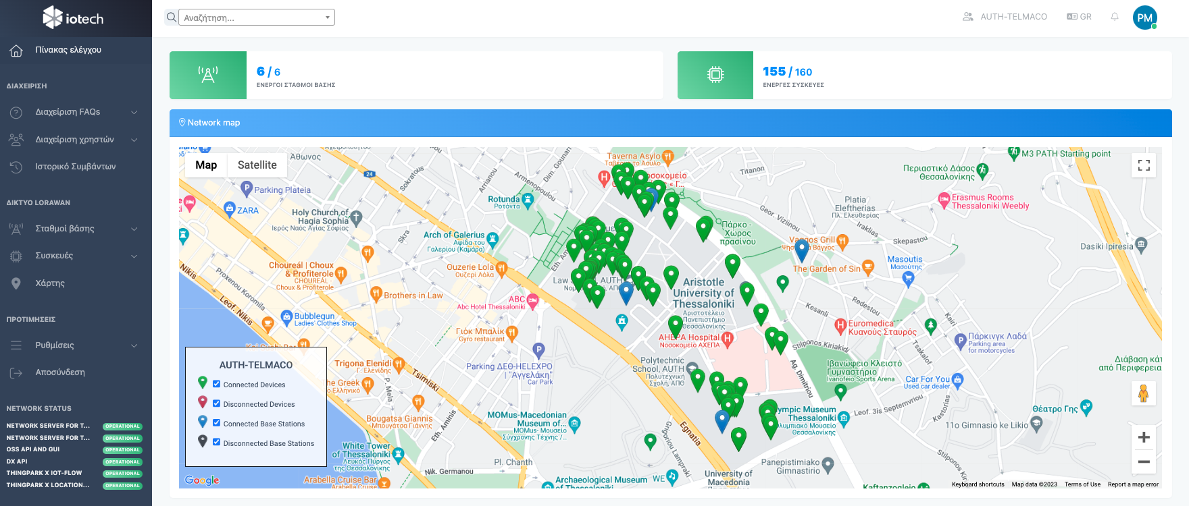
Task: Open Keyboard shortcuts link
Action: click(978, 484)
